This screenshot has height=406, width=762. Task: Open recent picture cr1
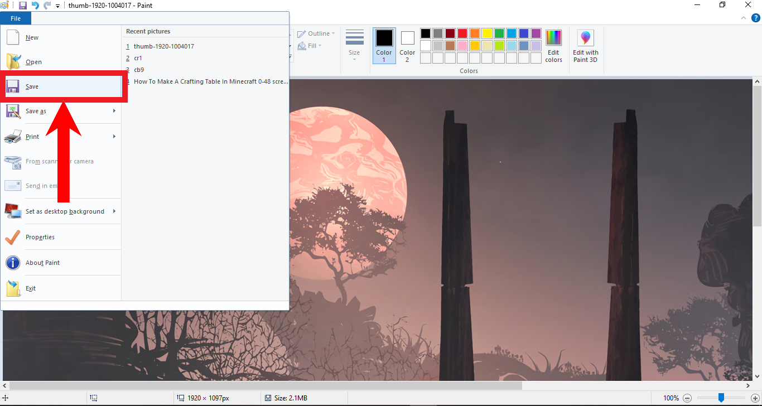click(x=205, y=58)
